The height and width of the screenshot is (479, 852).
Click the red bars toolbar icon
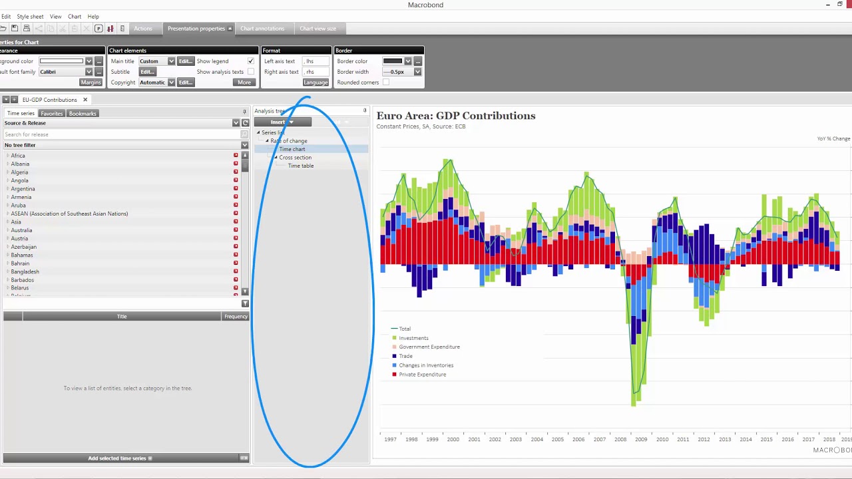click(x=110, y=28)
